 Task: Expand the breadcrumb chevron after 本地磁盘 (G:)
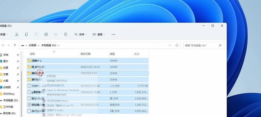58,45
